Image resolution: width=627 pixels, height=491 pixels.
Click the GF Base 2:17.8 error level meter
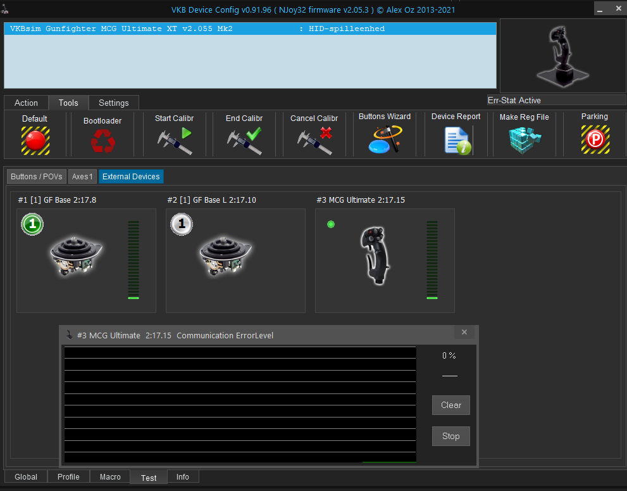pyautogui.click(x=133, y=260)
